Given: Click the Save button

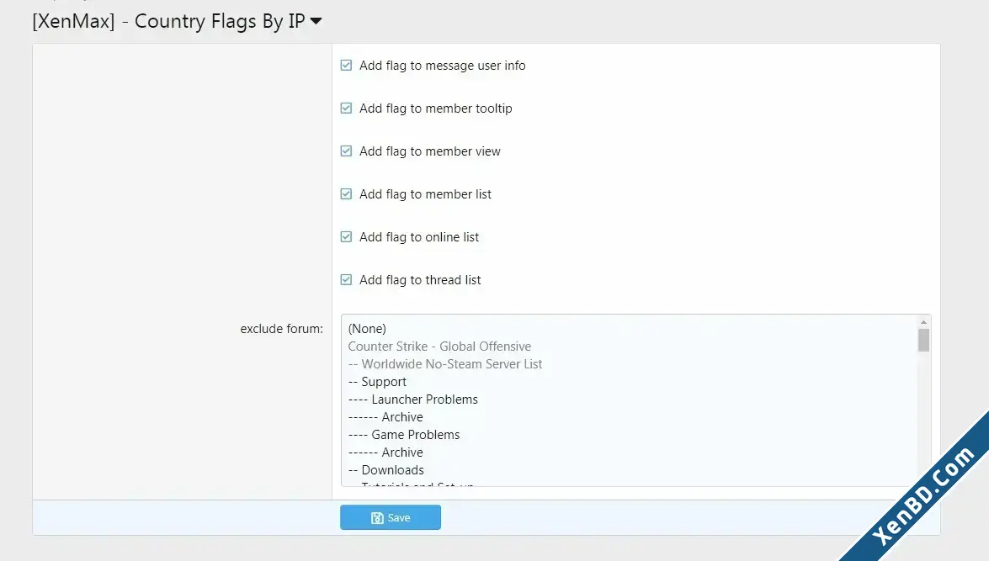Looking at the screenshot, I should [391, 517].
